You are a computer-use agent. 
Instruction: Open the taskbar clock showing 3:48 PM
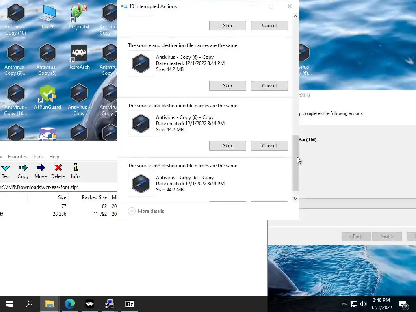pos(381,304)
